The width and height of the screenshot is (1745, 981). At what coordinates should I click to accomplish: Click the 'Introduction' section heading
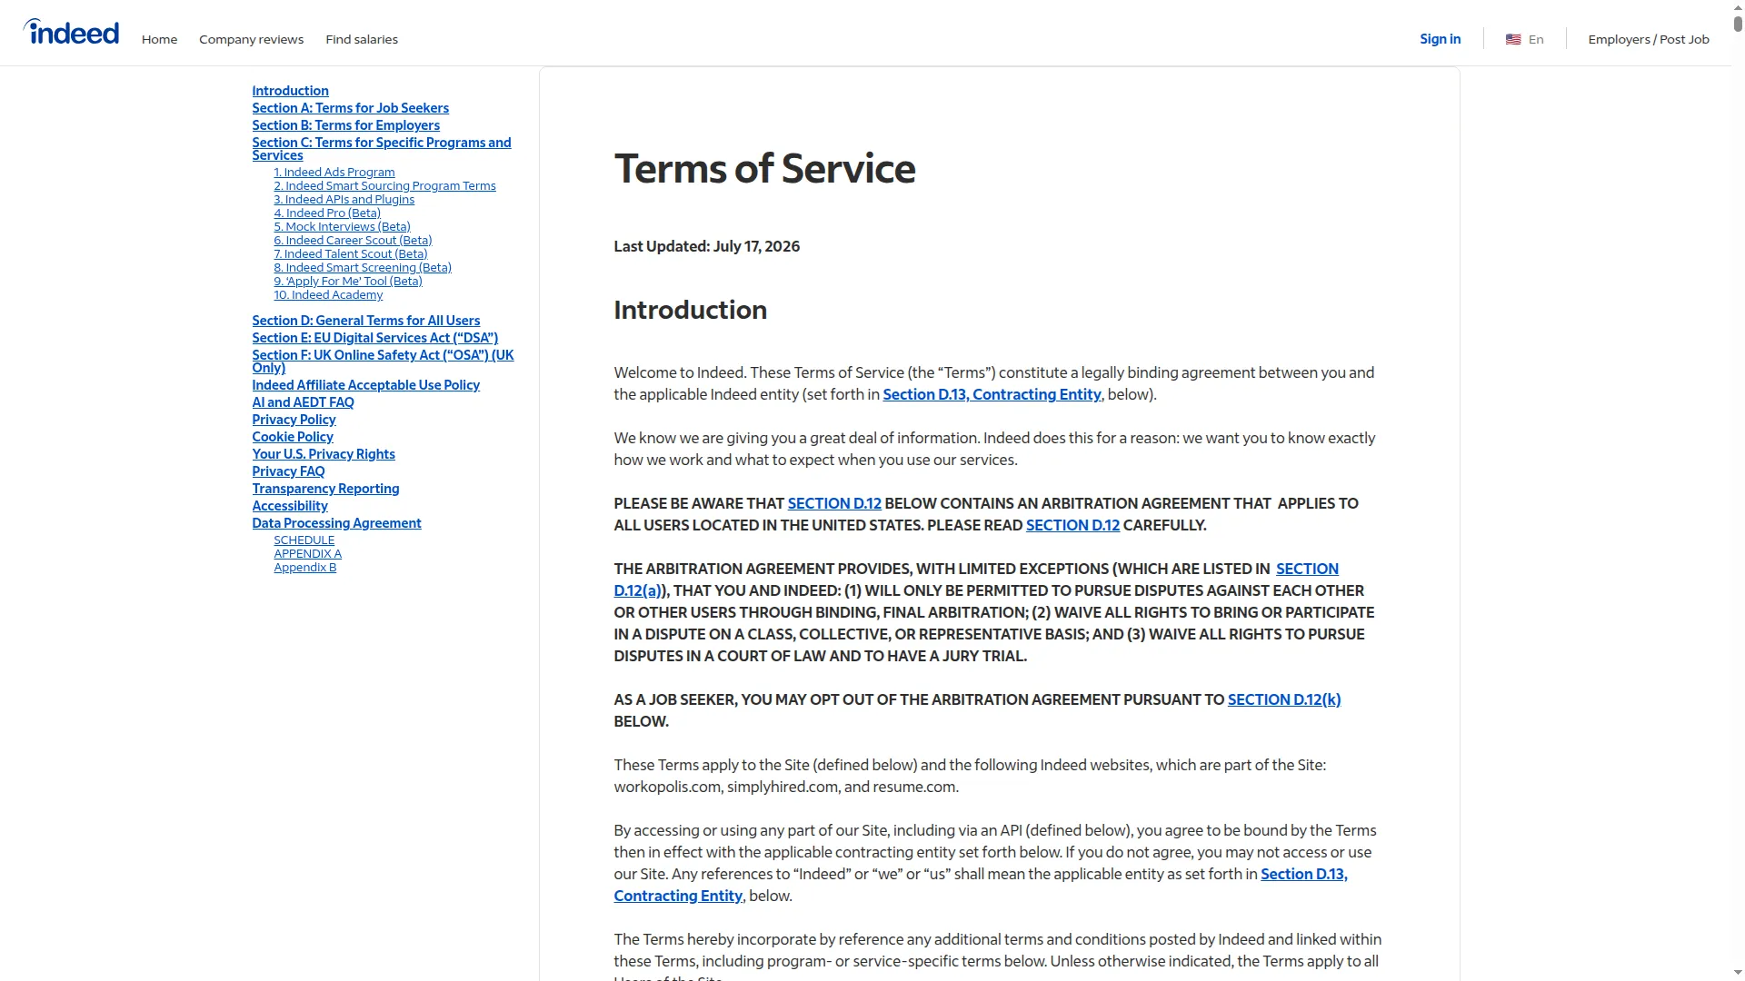pos(690,310)
